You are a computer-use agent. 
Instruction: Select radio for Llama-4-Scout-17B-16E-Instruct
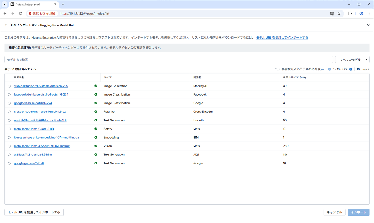point(9,146)
